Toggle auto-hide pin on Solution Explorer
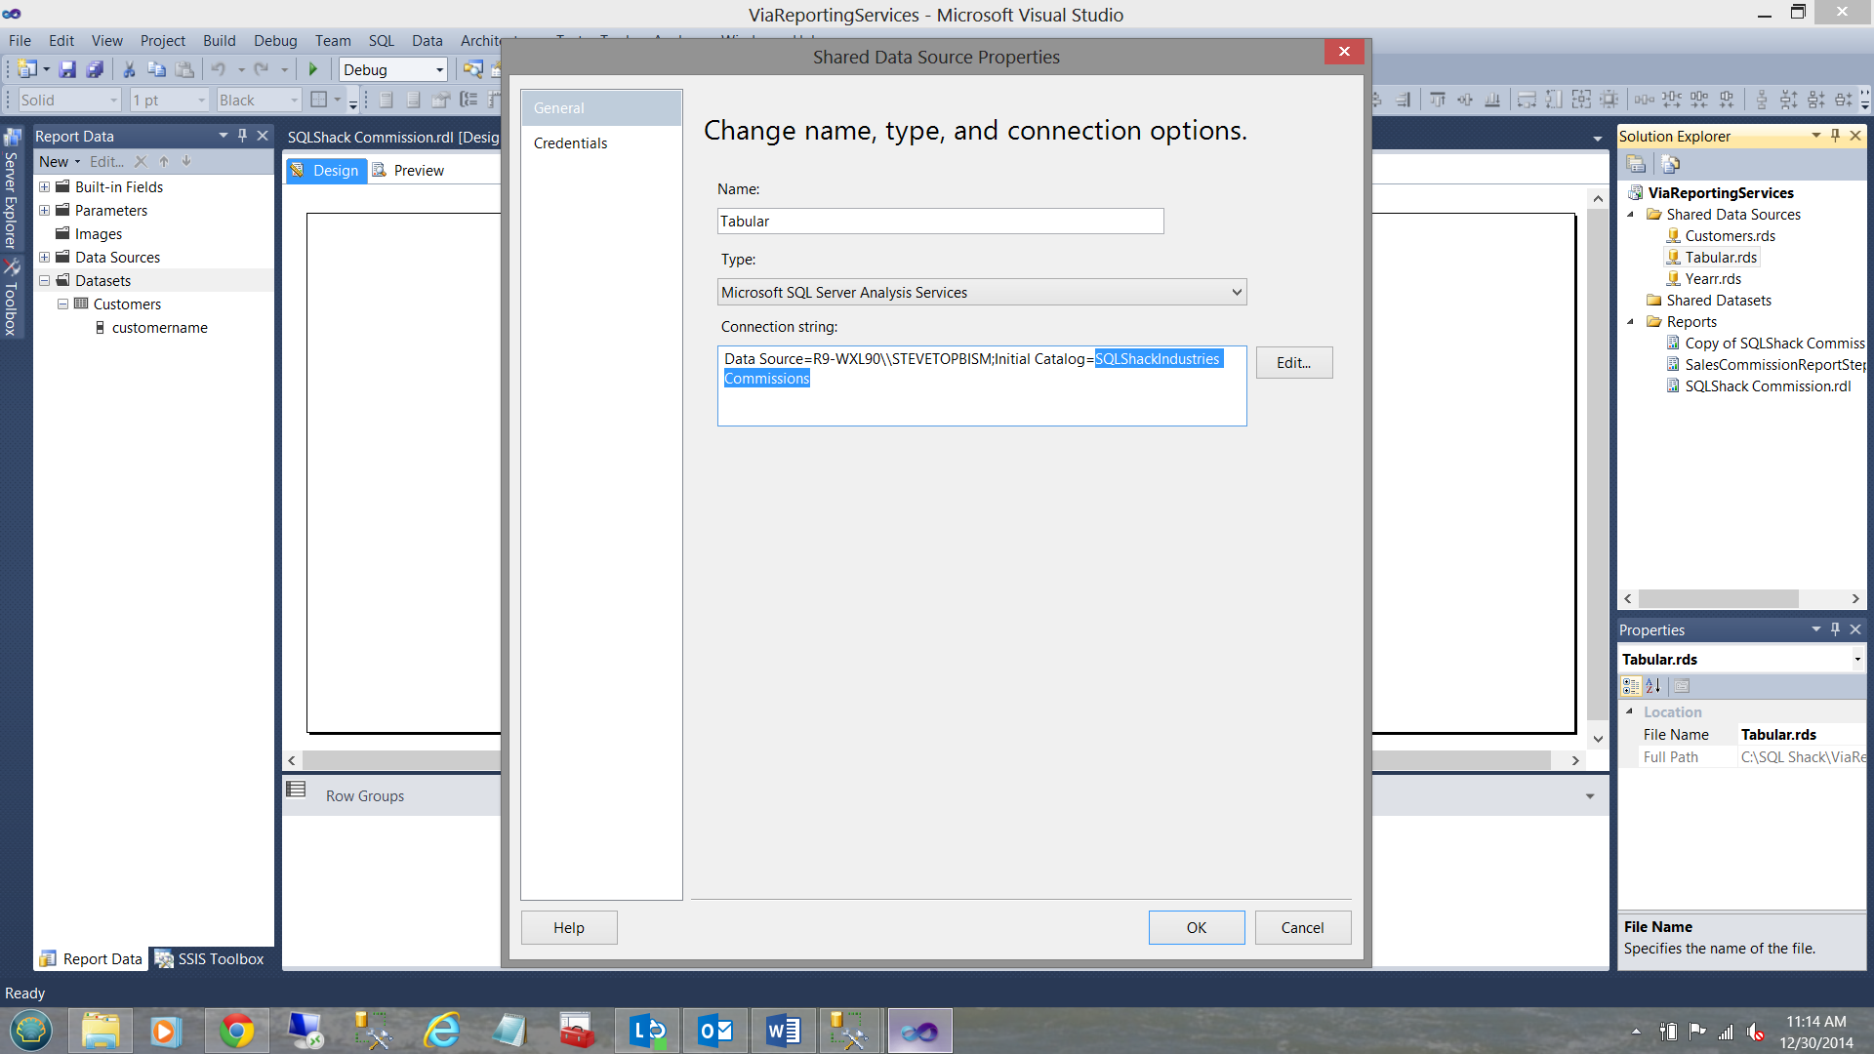 click(x=1835, y=136)
